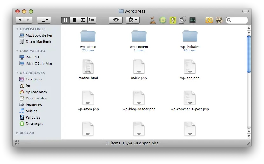Select the wp-atom.php file icon
Image resolution: width=264 pixels, height=164 pixels.
(88, 98)
